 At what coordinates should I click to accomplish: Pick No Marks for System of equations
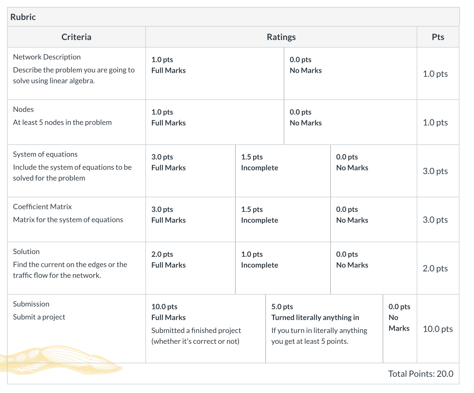click(x=374, y=171)
